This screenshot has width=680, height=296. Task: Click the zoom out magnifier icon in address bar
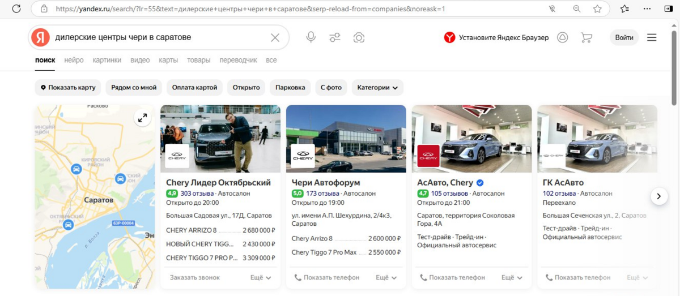pyautogui.click(x=577, y=9)
